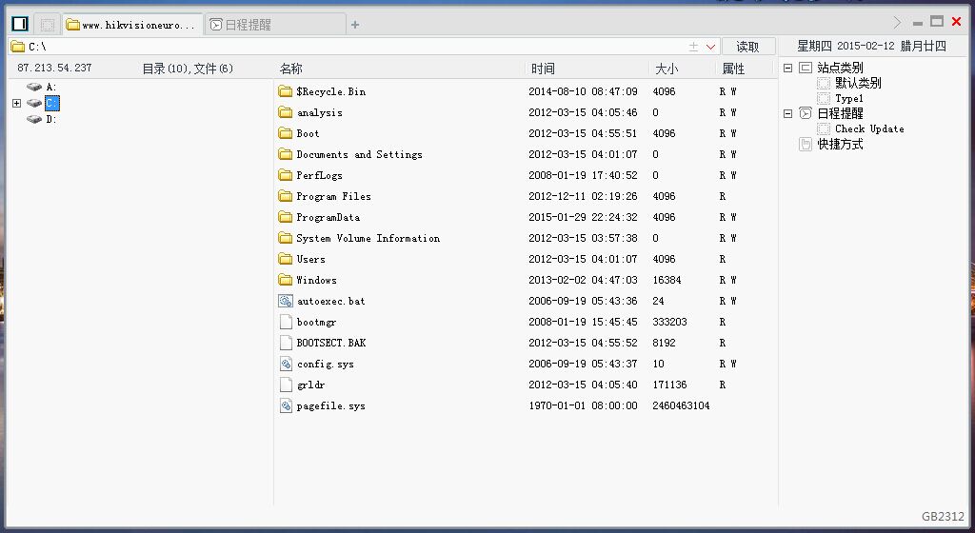Click the time 2015-01-29 22:24:32 cell
The height and width of the screenshot is (533, 975).
pyautogui.click(x=583, y=217)
